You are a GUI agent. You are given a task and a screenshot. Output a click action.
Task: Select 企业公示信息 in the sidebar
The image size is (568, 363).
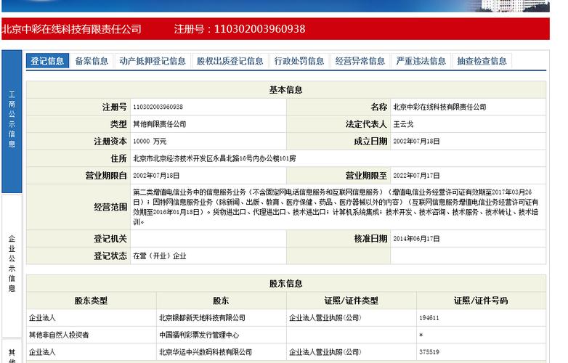(12, 264)
